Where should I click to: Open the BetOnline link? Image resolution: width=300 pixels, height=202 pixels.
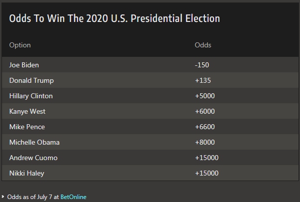[x=73, y=197]
